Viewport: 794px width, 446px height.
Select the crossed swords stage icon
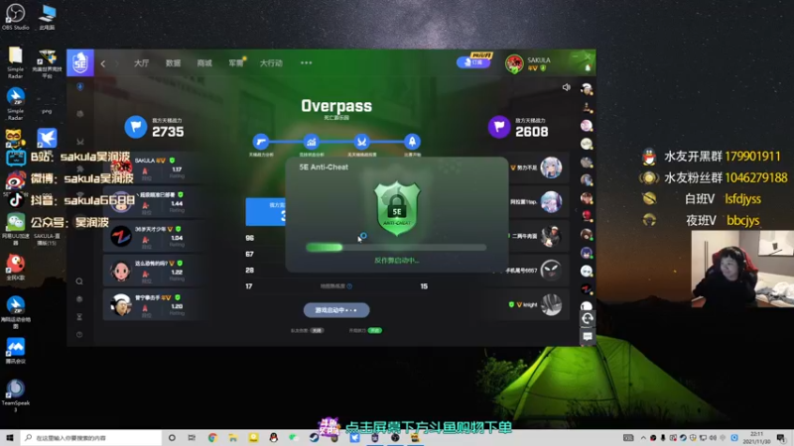pyautogui.click(x=361, y=142)
